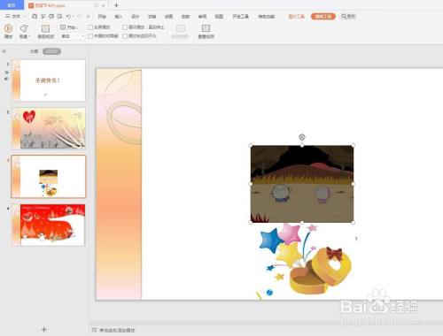Click the Trim Video icon
Screen dimensions: 443x336
pyautogui.click(x=45, y=28)
